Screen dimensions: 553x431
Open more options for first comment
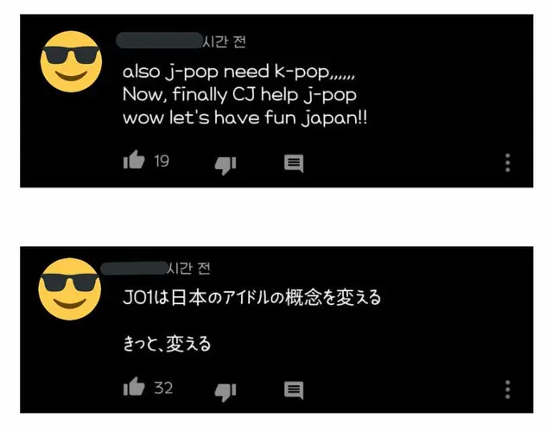(507, 163)
